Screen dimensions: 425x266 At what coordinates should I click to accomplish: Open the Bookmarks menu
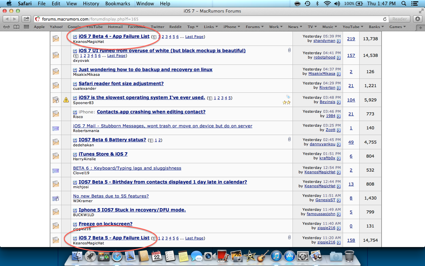click(118, 4)
